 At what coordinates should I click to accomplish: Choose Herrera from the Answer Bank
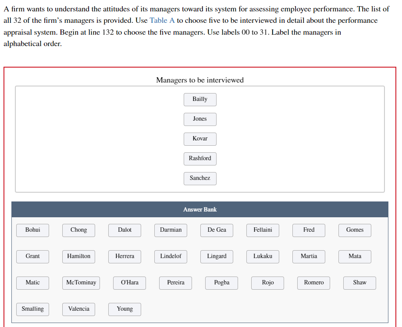coord(125,257)
